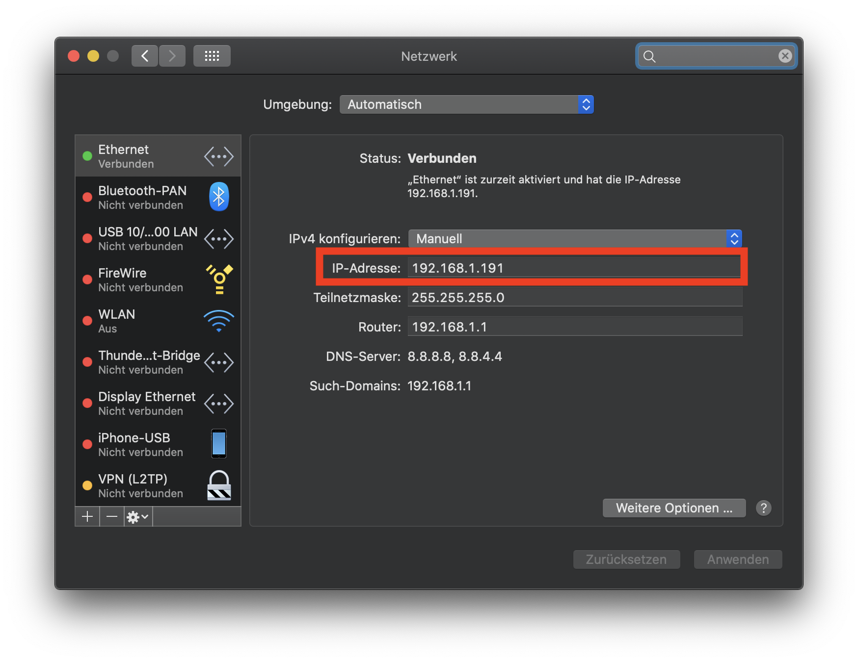Click the Bluetooth-PAN icon in the sidebar

click(219, 197)
